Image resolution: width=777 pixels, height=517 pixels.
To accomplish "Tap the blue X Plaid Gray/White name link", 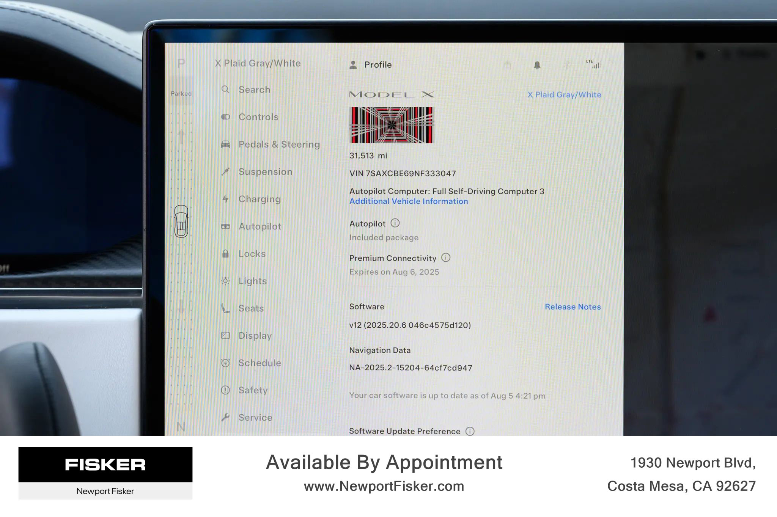I will click(x=564, y=95).
